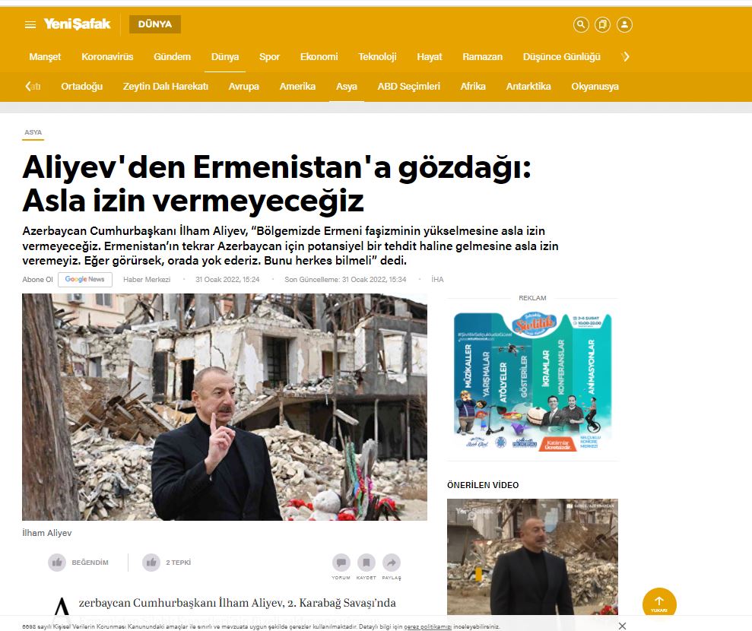Play the recommended Aliyev video thumbnail
Viewport: 752px width, 631px height.
(532, 557)
